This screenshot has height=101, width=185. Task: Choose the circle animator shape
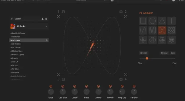coord(153,21)
